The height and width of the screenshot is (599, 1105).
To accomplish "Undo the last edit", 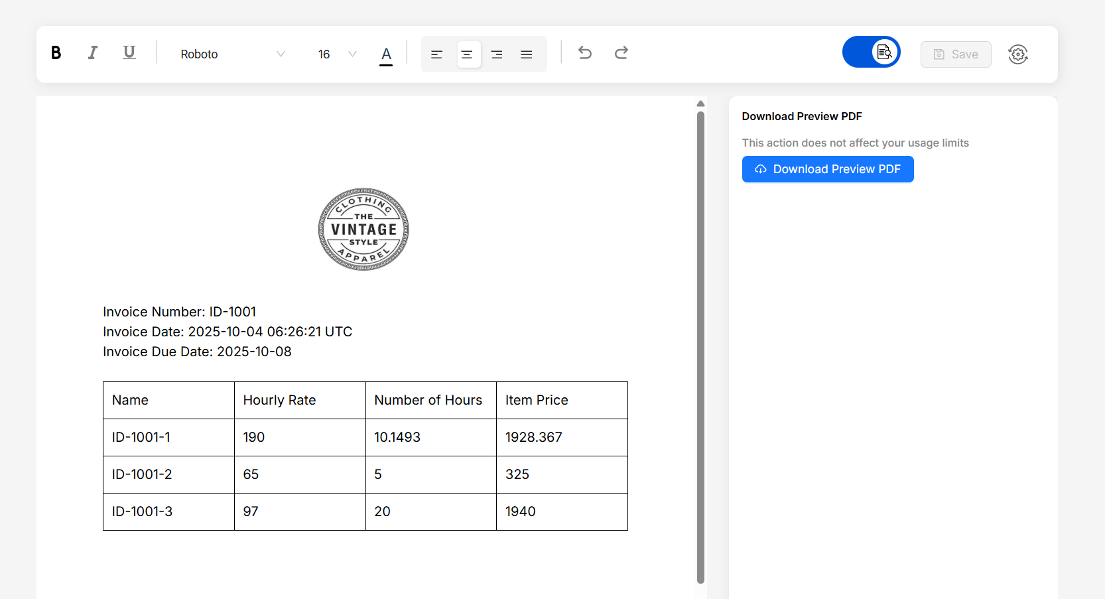I will pyautogui.click(x=585, y=53).
